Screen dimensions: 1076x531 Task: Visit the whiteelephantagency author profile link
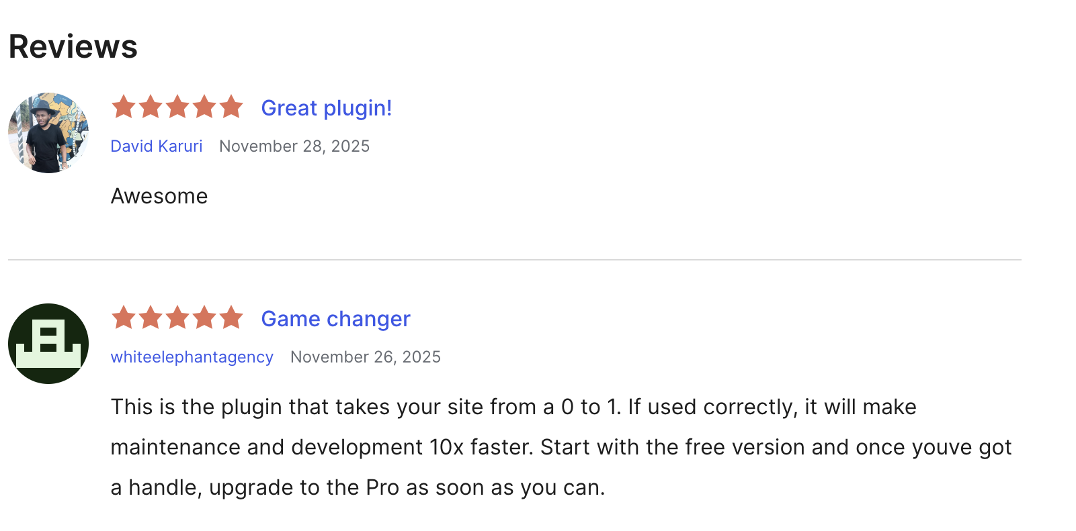192,357
